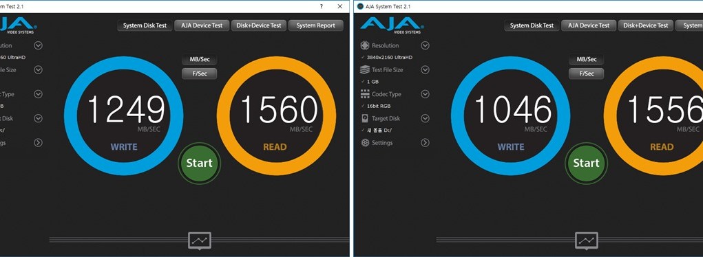Click green Start button in left window

click(200, 163)
